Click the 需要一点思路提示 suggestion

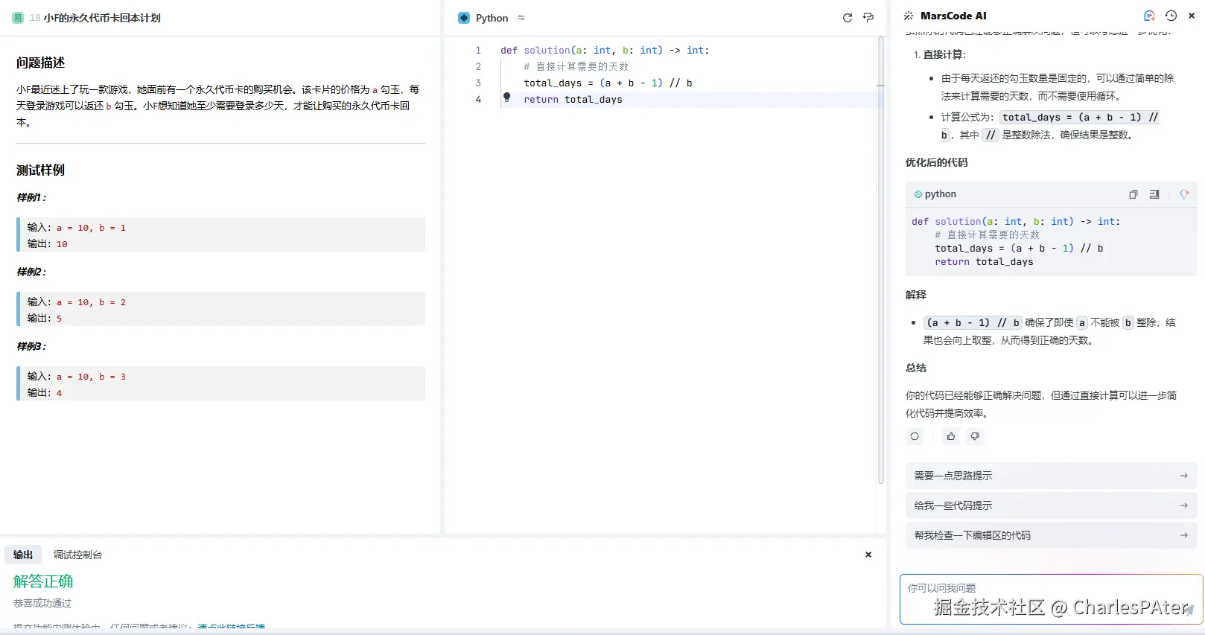(1051, 476)
